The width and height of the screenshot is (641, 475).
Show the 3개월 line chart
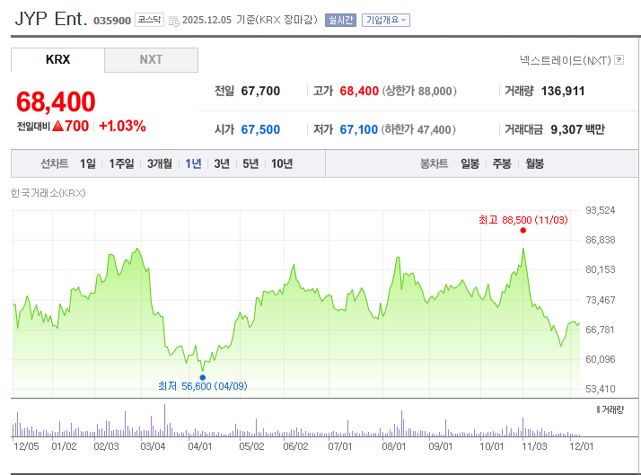160,163
